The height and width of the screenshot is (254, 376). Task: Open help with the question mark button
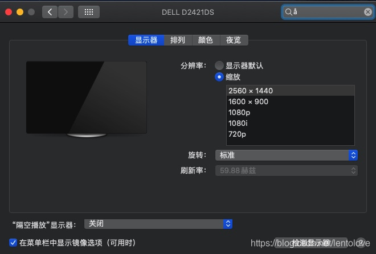(x=361, y=243)
